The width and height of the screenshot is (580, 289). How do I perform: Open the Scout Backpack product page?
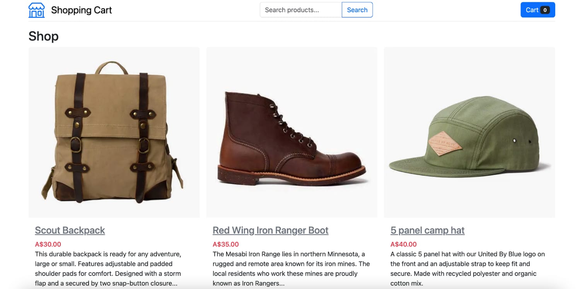70,230
